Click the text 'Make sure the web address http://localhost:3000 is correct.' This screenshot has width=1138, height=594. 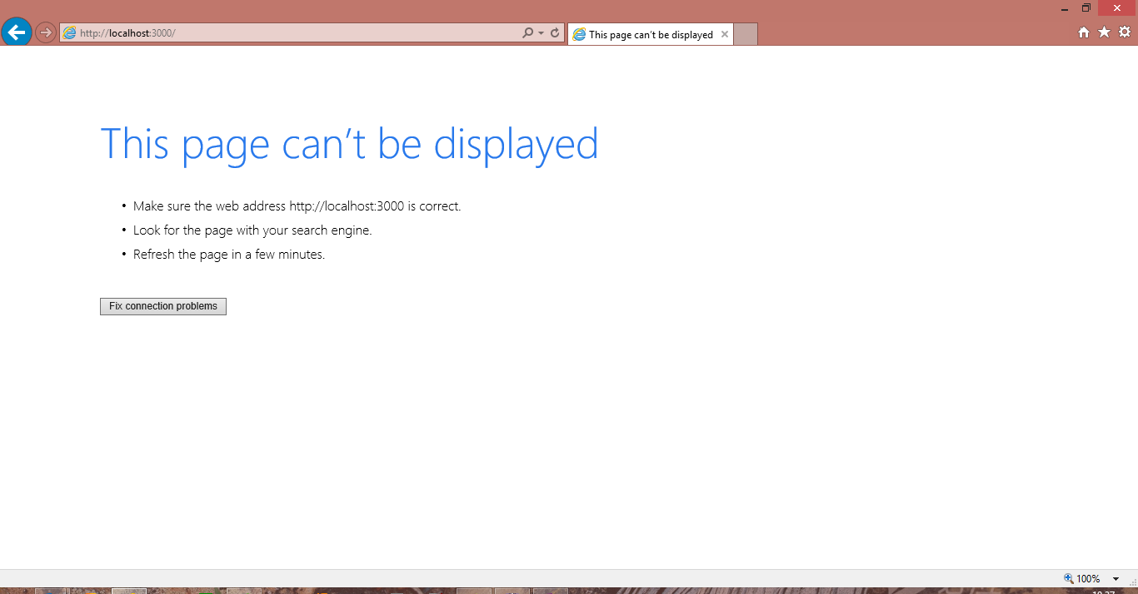pos(297,206)
